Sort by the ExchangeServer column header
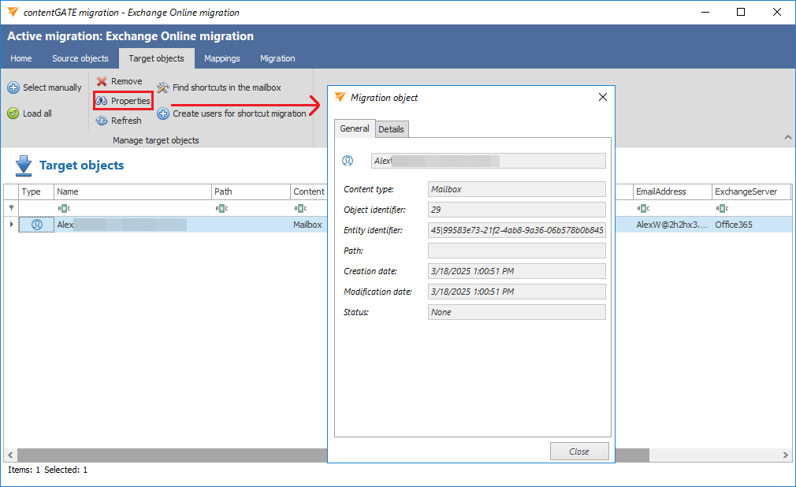This screenshot has height=487, width=796. point(746,191)
